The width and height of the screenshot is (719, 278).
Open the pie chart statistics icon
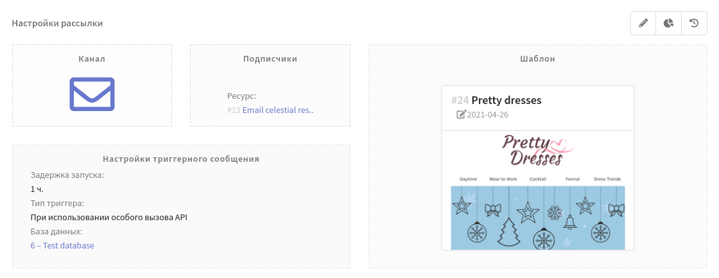[668, 24]
